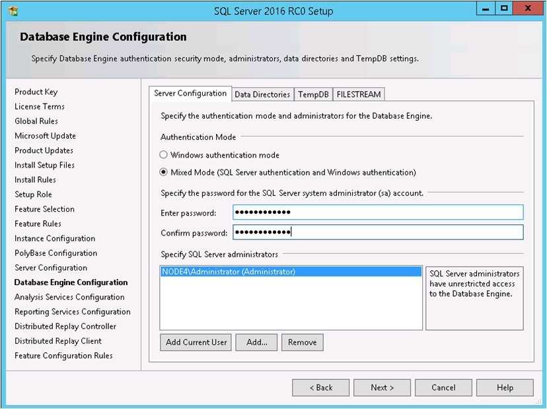Cancel the SQL Server setup

coord(443,388)
